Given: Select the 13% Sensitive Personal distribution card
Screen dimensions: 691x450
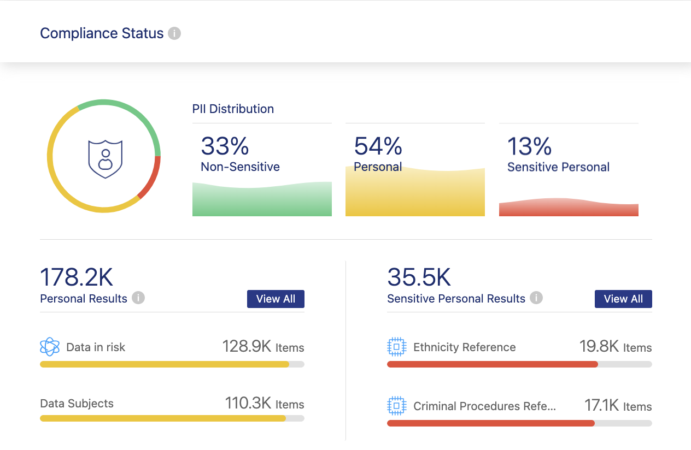Looking at the screenshot, I should tap(569, 170).
